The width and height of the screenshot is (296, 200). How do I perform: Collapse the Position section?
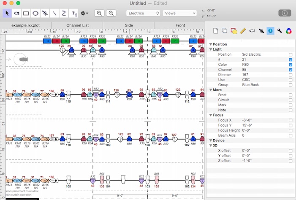click(x=210, y=44)
